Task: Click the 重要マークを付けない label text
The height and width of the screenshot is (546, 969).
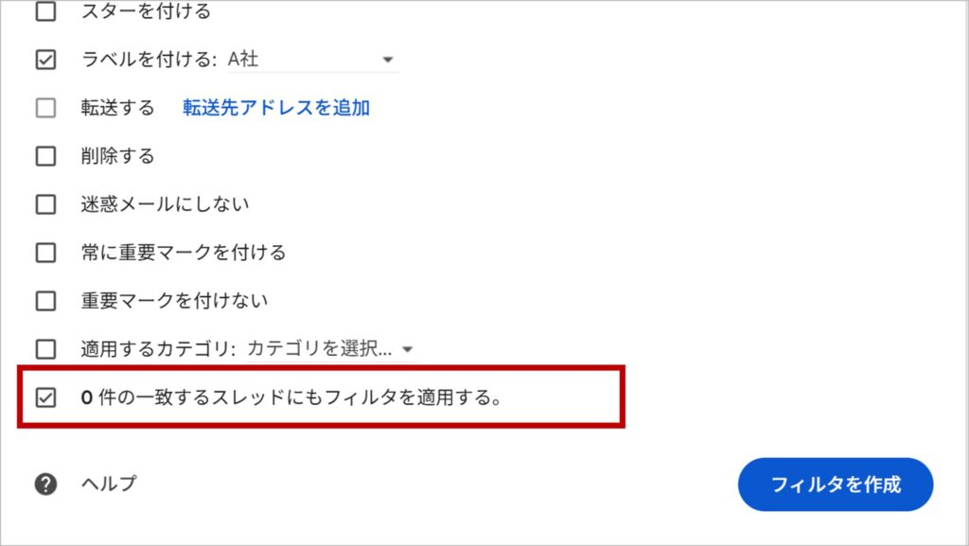Action: [x=174, y=301]
